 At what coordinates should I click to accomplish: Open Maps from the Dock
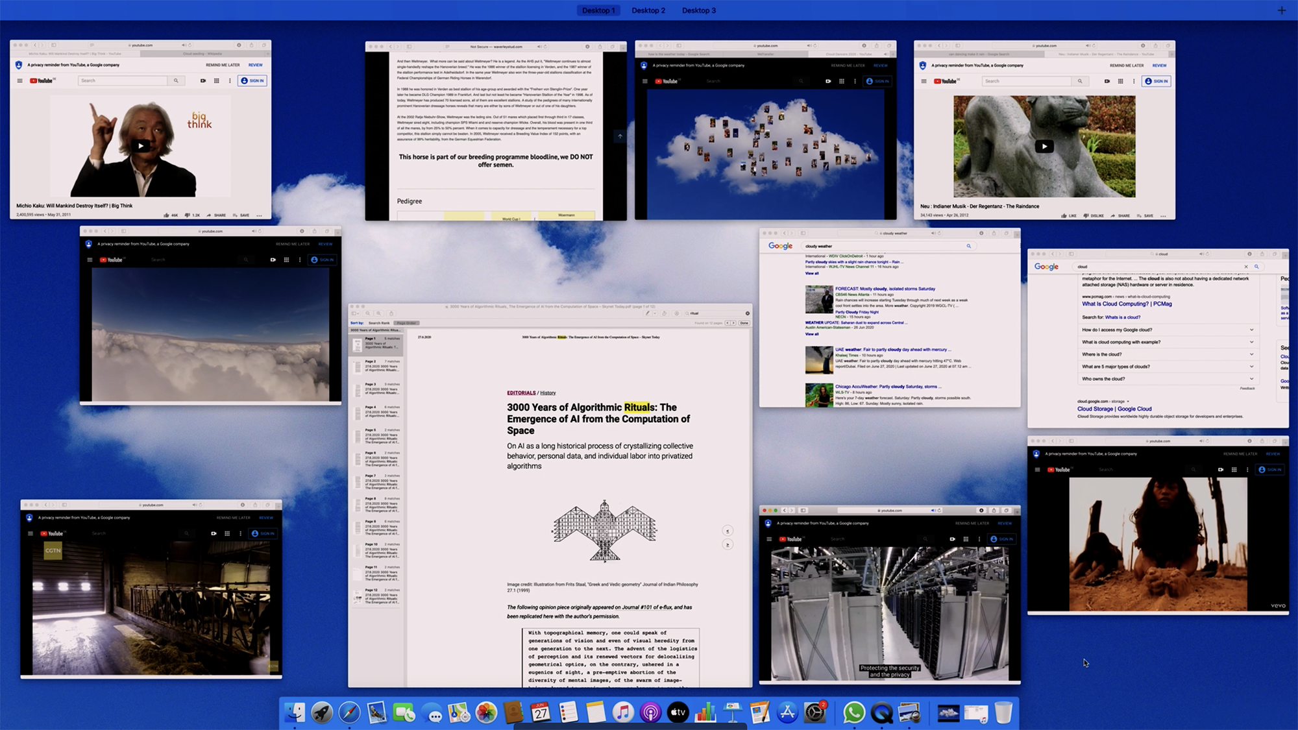459,712
